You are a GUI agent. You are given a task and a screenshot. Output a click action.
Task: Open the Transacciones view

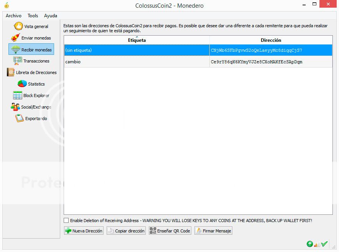[31, 61]
